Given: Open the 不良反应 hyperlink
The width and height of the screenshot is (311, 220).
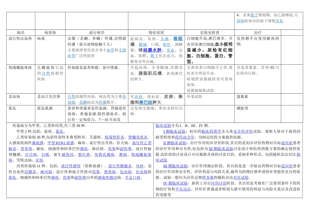Looking at the screenshot, I should [x=183, y=189].
